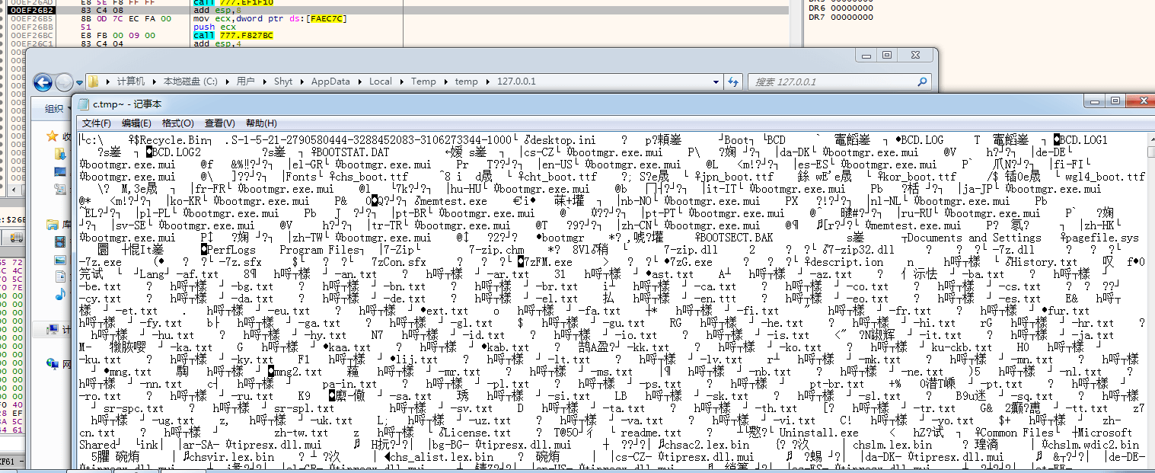1155x473 pixels.
Task: Open Desktop icon in Explorer sidebar
Action: [61, 171]
